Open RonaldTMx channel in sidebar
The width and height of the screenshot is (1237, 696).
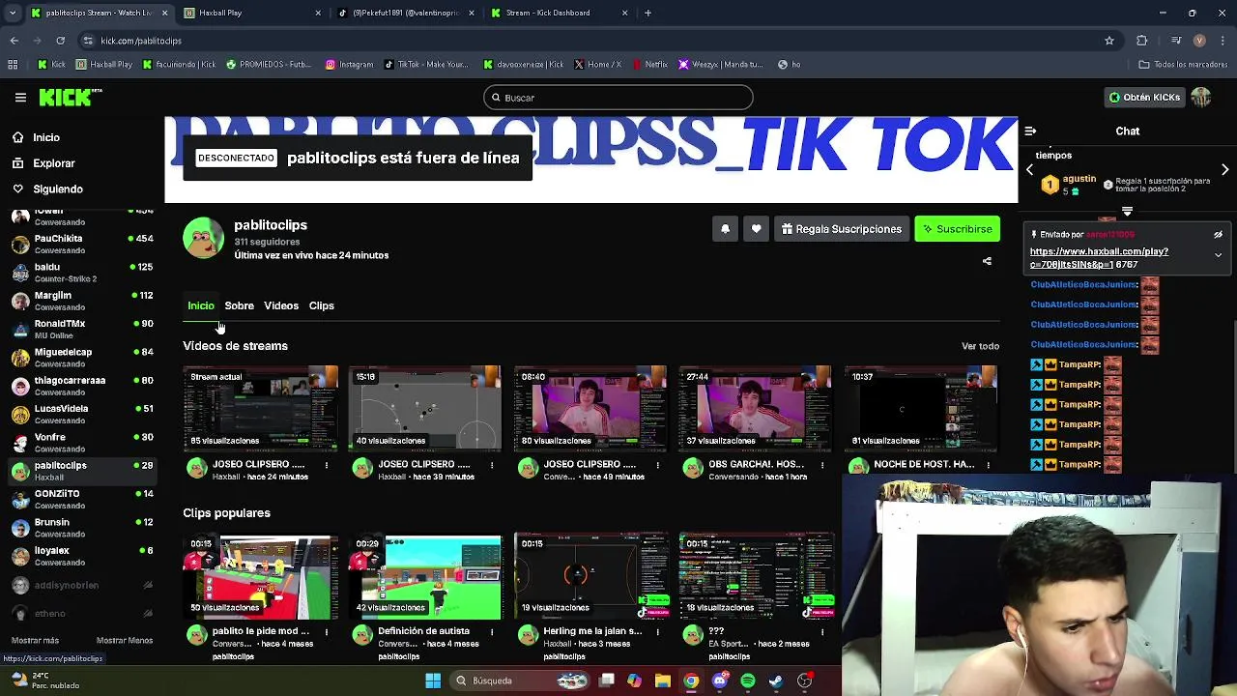[x=82, y=329]
